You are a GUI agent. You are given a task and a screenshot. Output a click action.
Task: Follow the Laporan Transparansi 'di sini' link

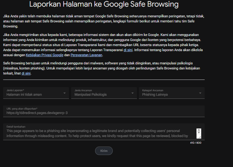point(128,50)
